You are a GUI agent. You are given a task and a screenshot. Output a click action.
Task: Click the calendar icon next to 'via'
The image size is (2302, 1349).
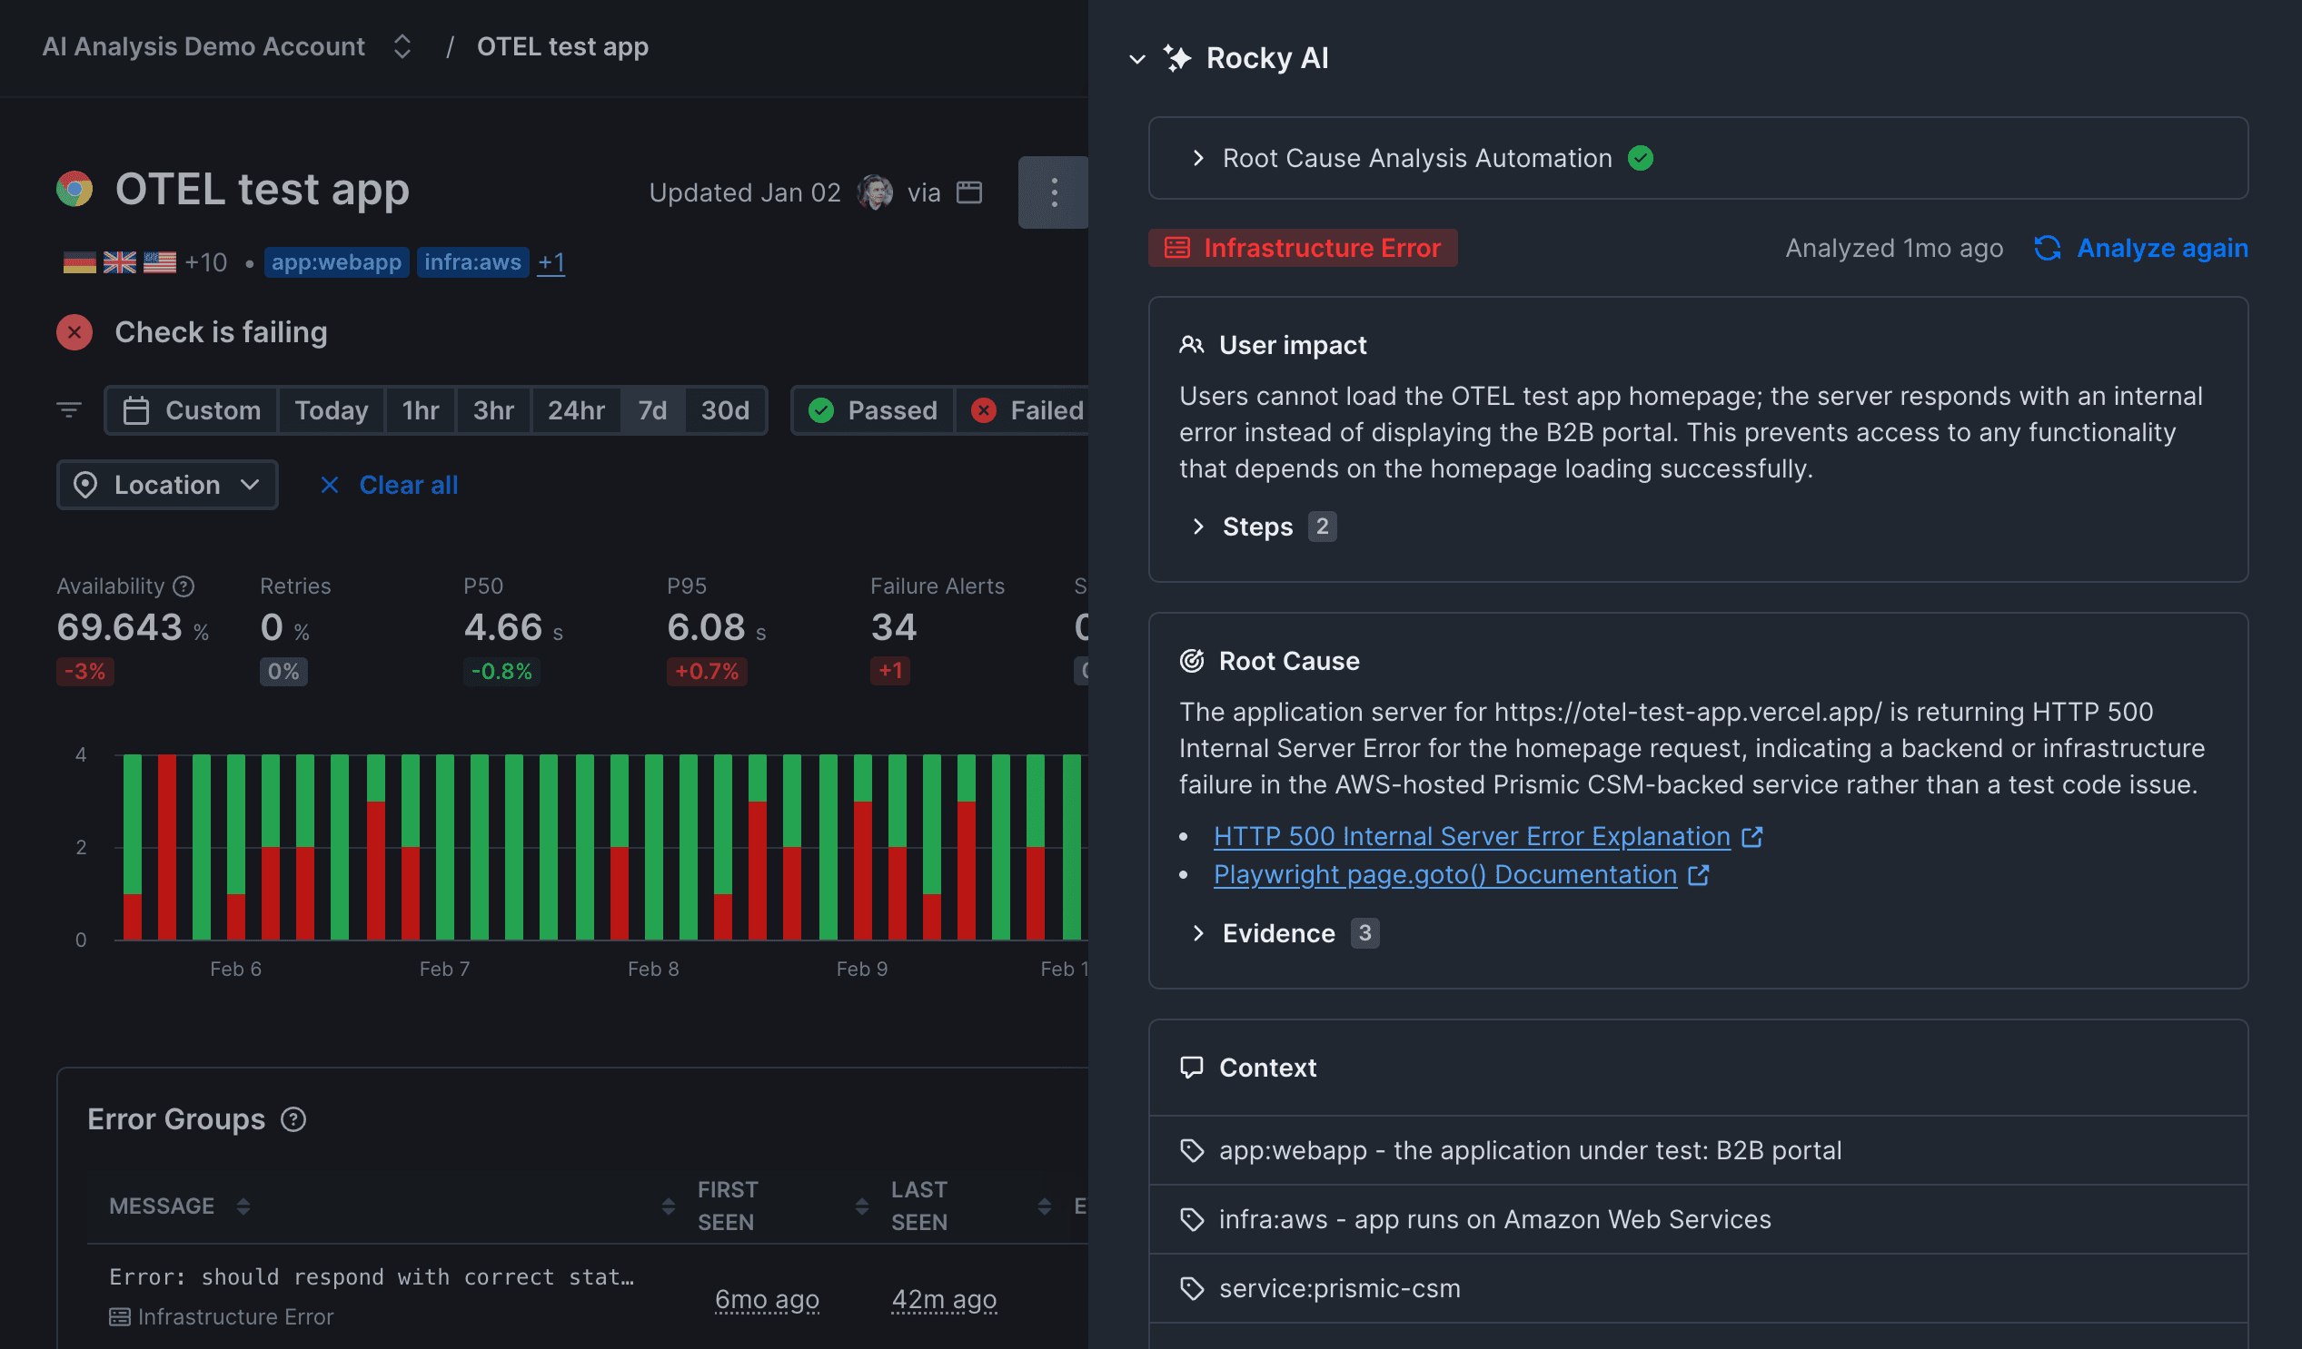click(970, 192)
